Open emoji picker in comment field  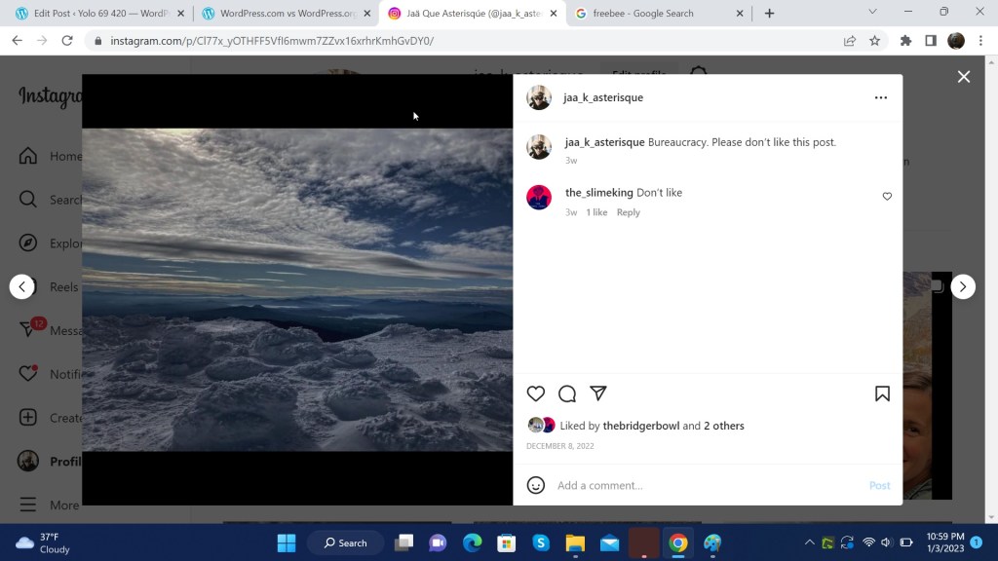(536, 485)
